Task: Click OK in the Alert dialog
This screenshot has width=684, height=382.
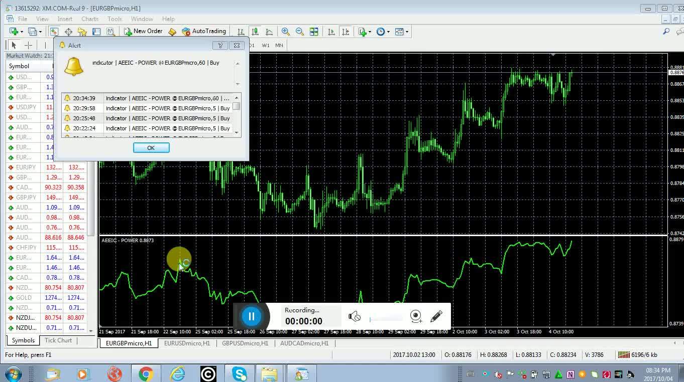Action: pyautogui.click(x=151, y=148)
